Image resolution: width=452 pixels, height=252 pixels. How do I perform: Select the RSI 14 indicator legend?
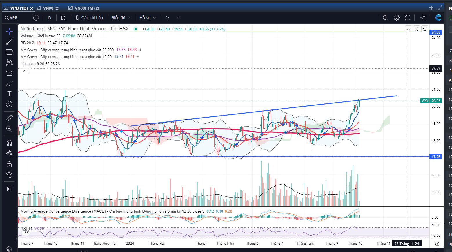pyautogui.click(x=26, y=229)
